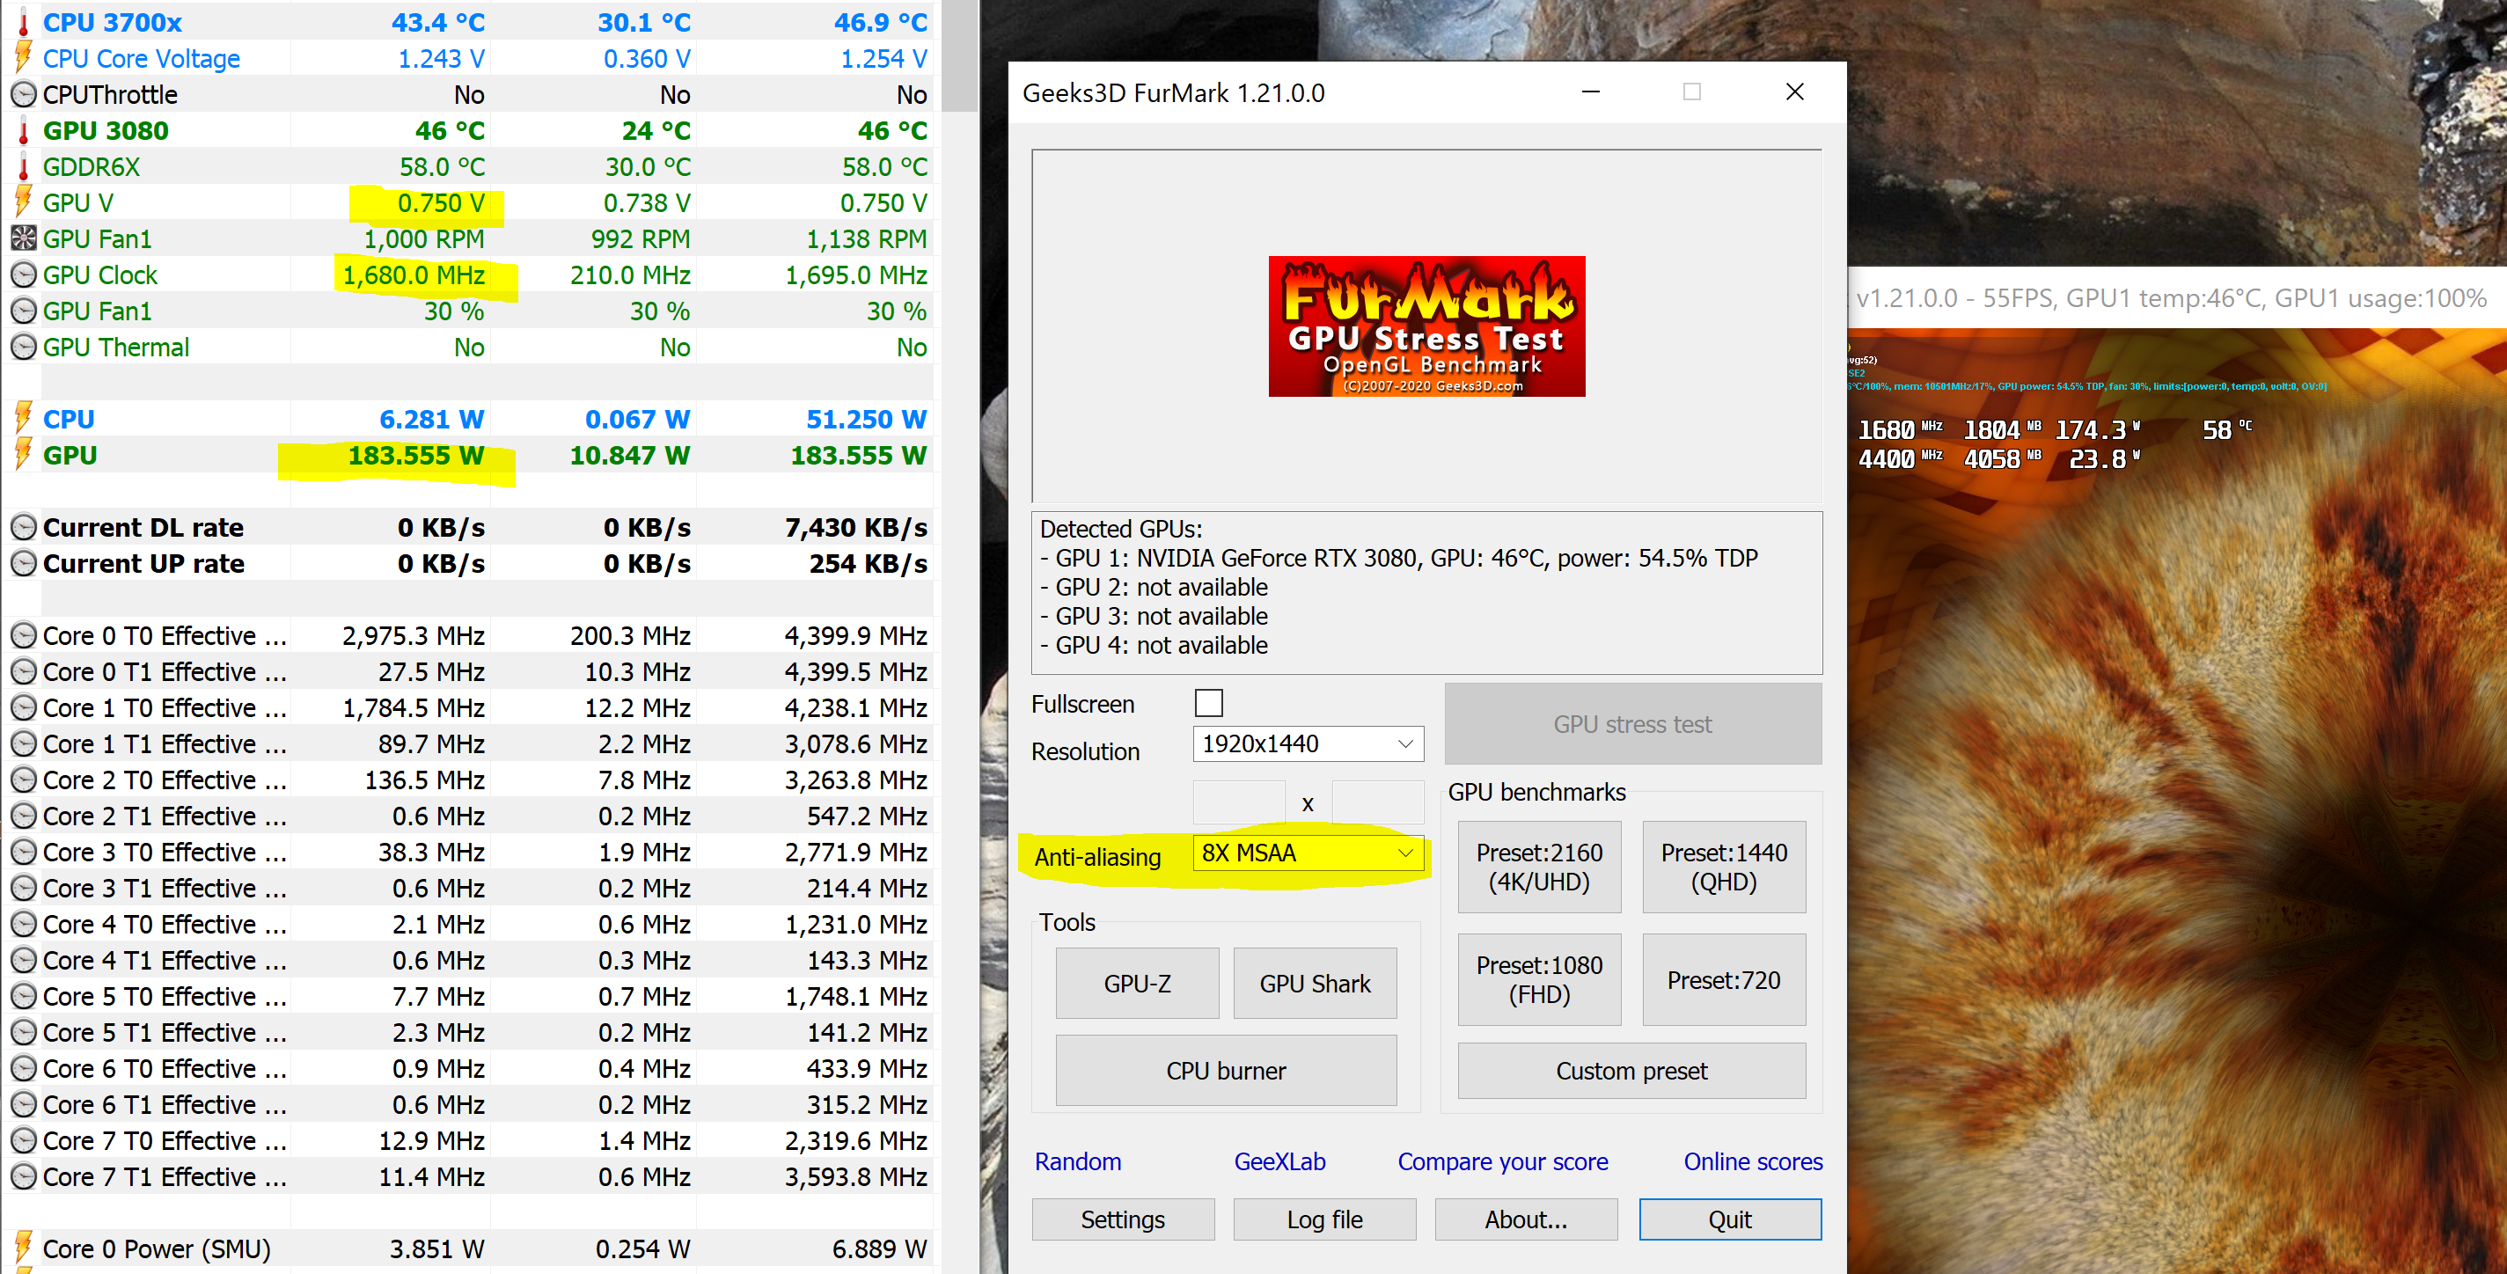Click the circle icon beside Current DL rate

coord(24,526)
